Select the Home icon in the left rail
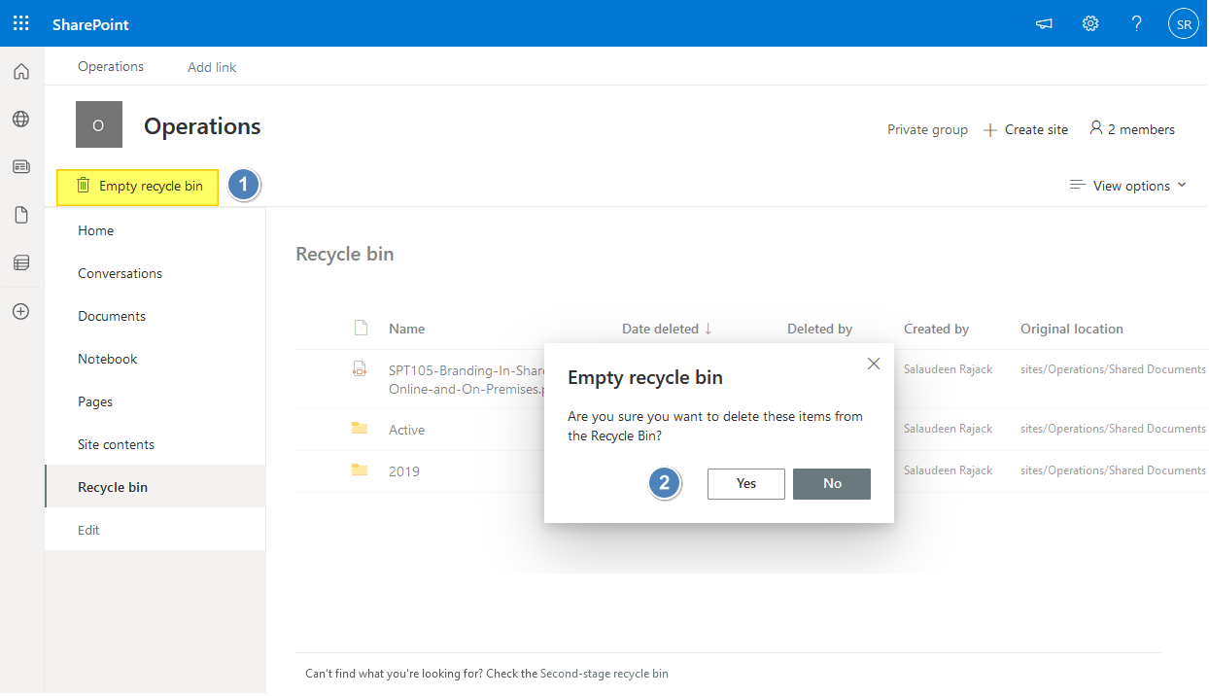1209x696 pixels. pyautogui.click(x=20, y=71)
